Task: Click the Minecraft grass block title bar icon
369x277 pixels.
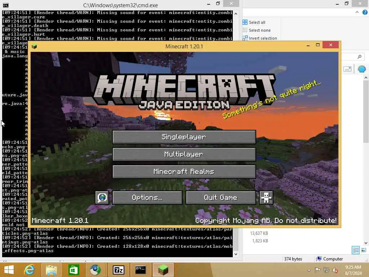Action: (34, 46)
